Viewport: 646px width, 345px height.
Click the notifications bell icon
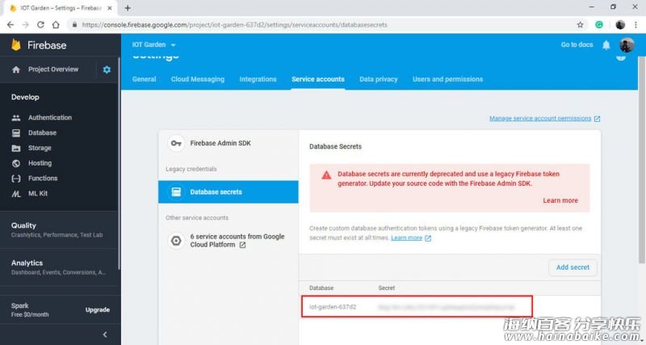[606, 45]
